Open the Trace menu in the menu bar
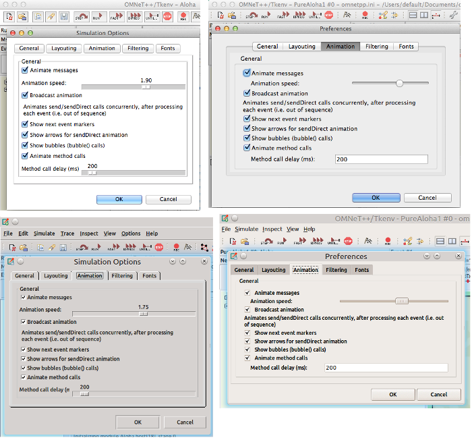This screenshot has height=440, width=472. 67,233
